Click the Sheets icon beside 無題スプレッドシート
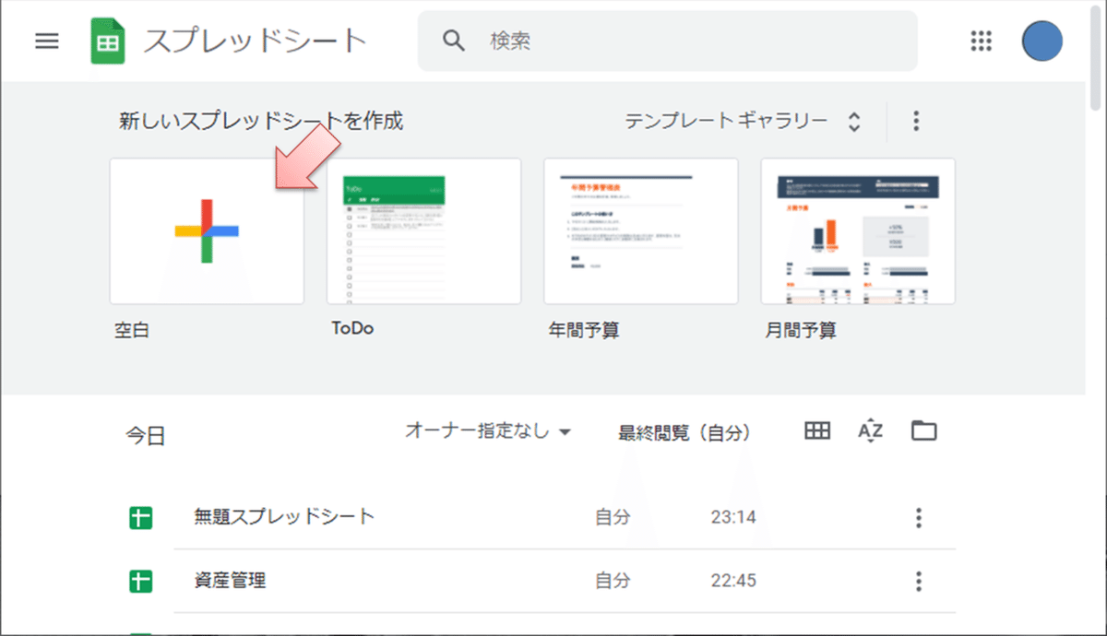Viewport: 1107px width, 636px height. (140, 518)
